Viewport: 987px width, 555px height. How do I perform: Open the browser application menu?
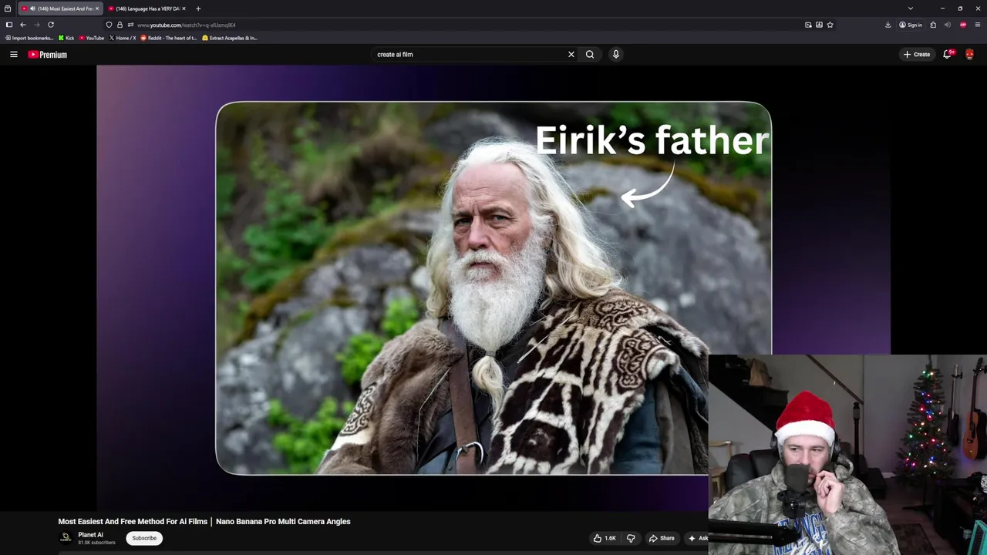click(978, 25)
